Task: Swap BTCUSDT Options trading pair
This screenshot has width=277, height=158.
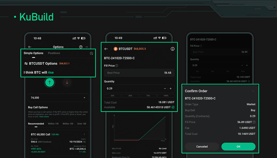Action: pyautogui.click(x=26, y=63)
